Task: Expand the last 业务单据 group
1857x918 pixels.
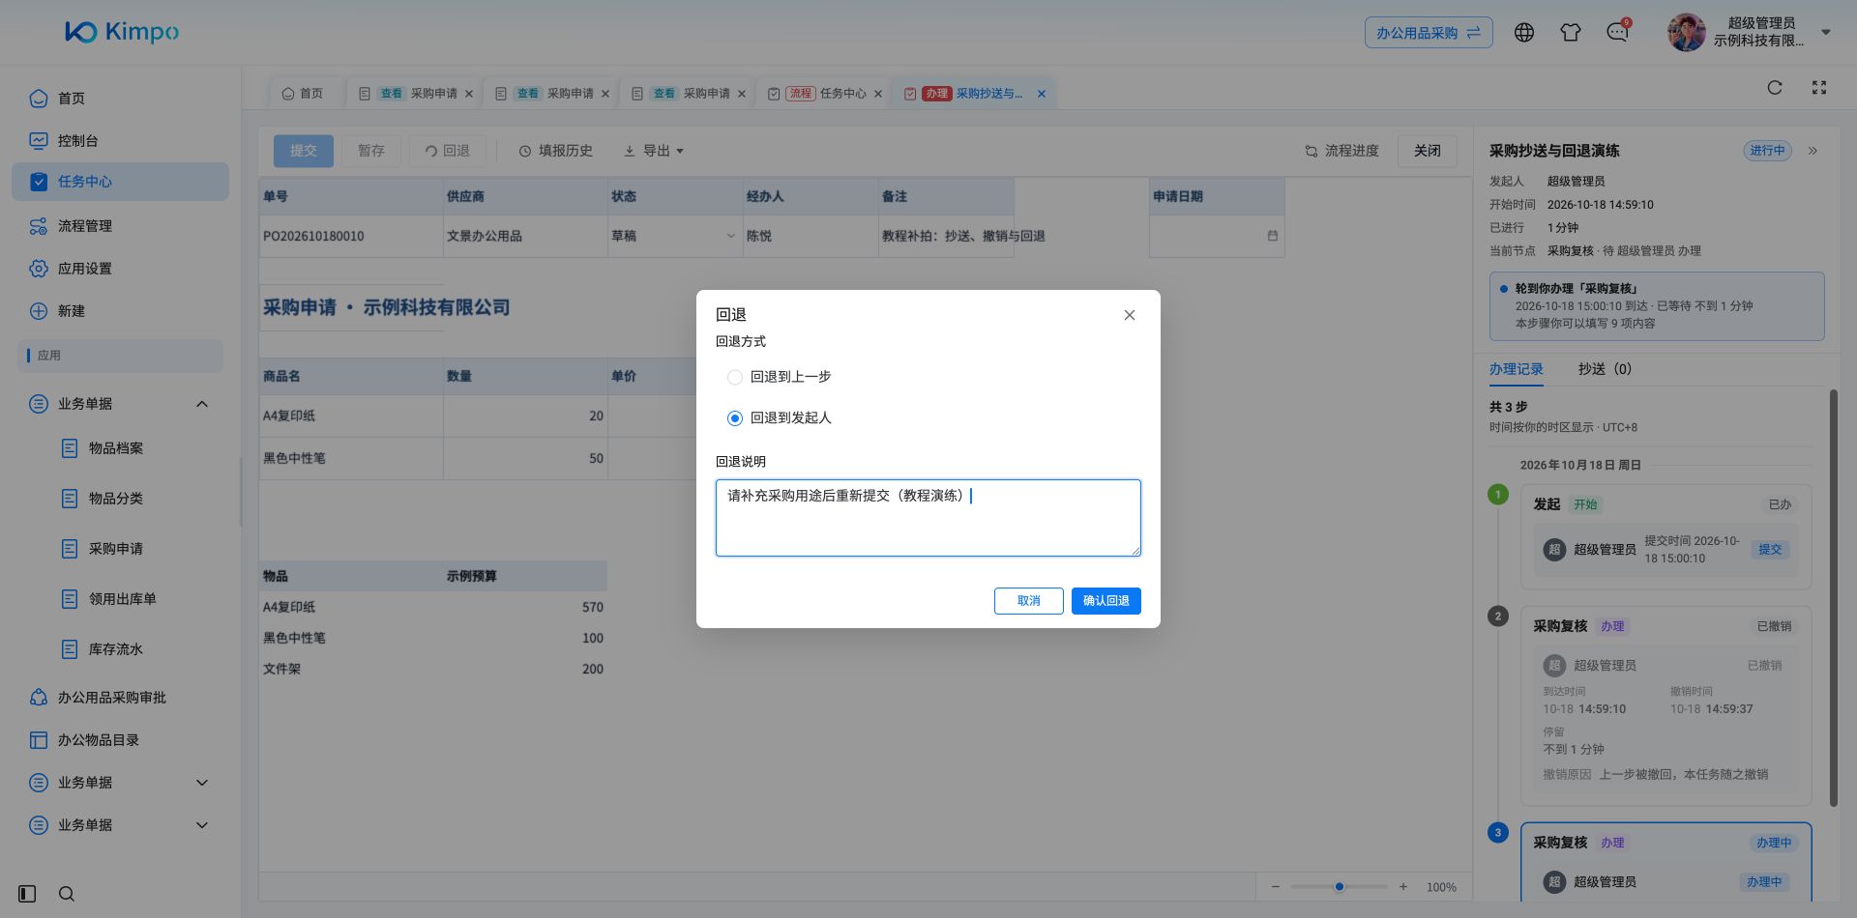Action: click(202, 825)
